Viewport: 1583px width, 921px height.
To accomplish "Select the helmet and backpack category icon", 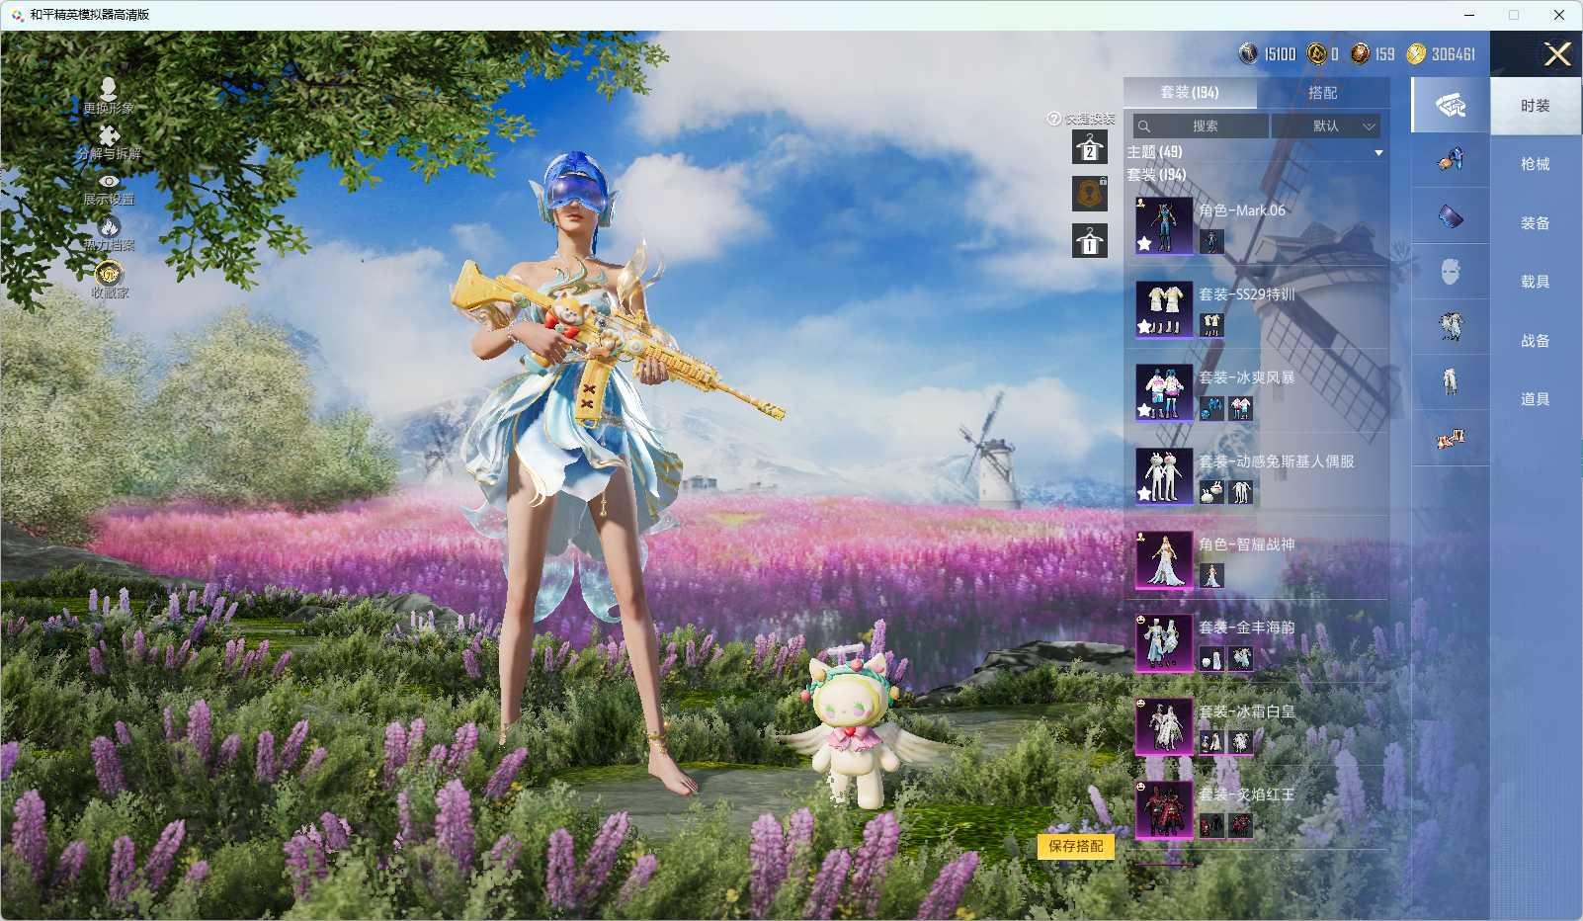I will point(1451,159).
